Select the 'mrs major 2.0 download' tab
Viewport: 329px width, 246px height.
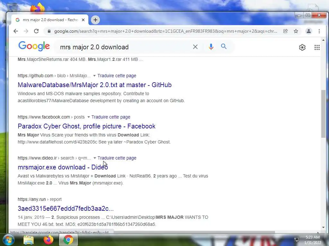tap(50, 20)
